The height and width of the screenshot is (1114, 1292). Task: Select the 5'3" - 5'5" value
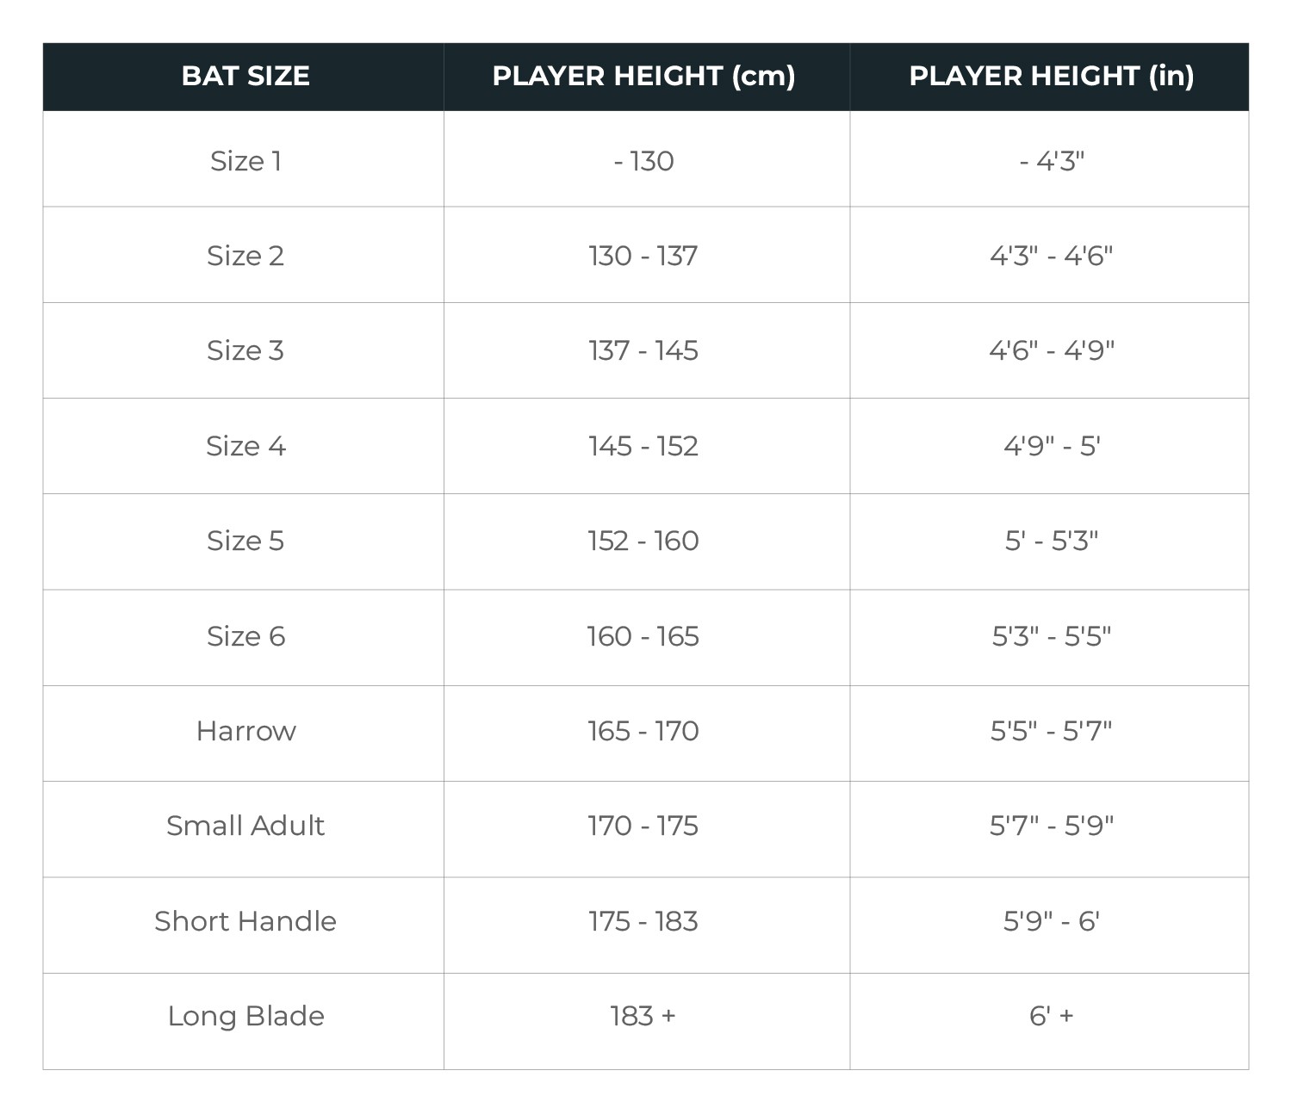1051,636
